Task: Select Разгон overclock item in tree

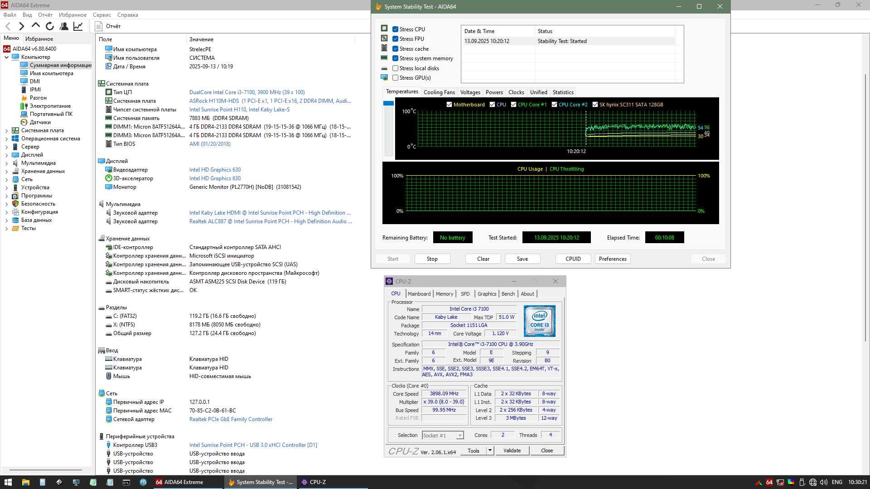Action: click(x=38, y=98)
